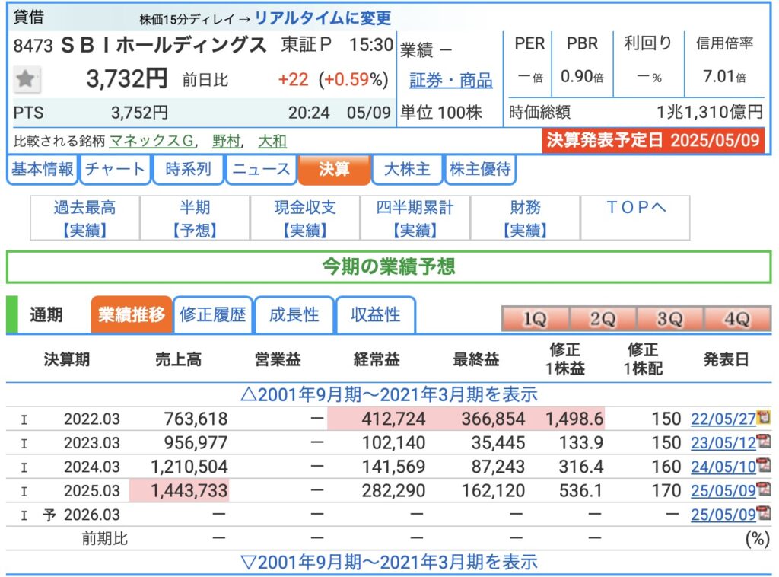Open PDF icon beside 23/05/12 date
This screenshot has width=779, height=577.
pos(764,442)
